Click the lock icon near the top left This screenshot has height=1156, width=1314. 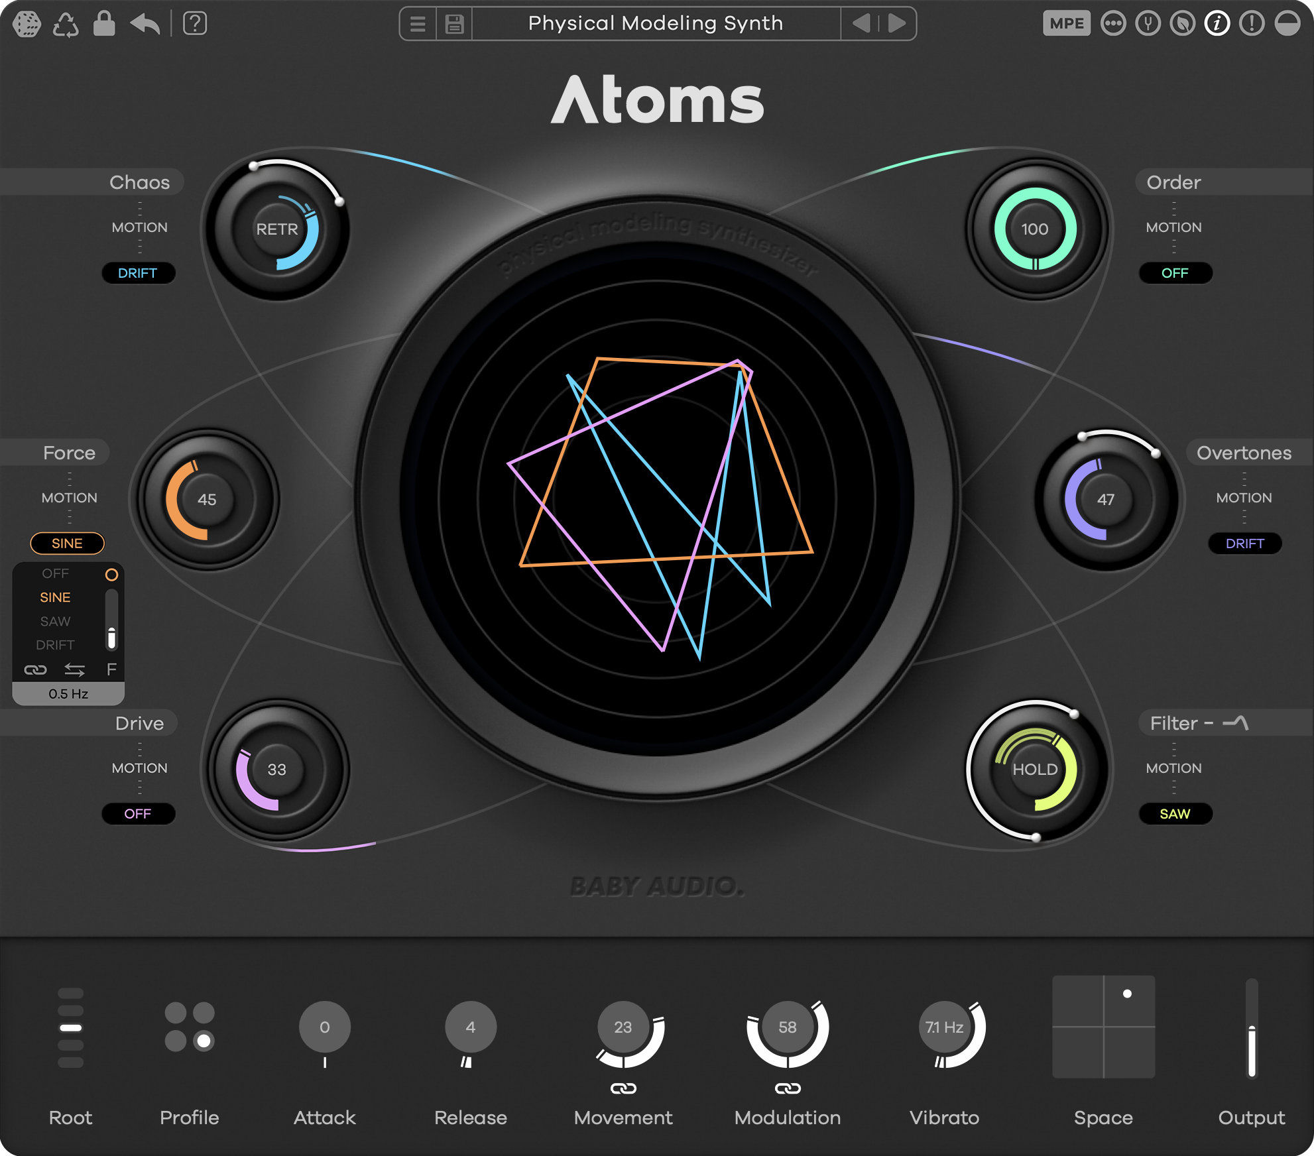click(104, 24)
